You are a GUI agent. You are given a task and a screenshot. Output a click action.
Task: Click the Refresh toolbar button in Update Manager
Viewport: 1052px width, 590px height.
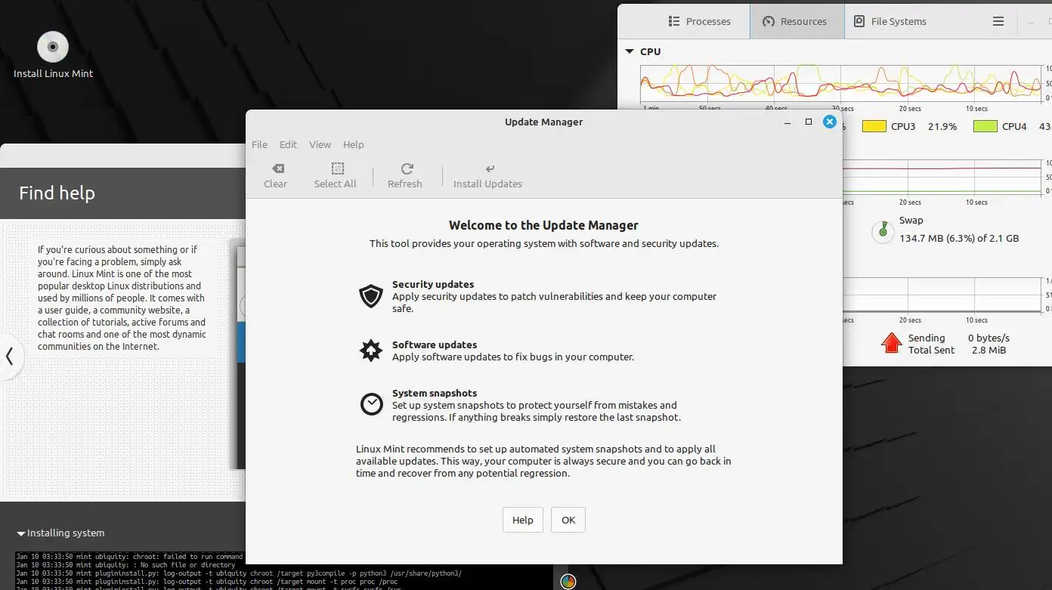pos(405,175)
